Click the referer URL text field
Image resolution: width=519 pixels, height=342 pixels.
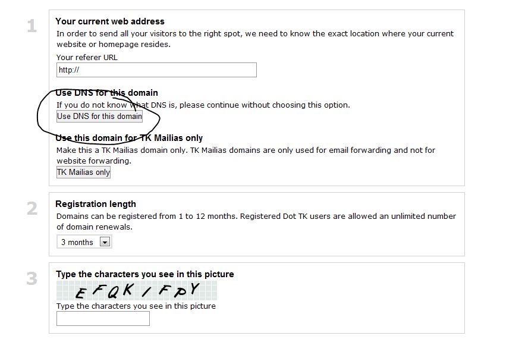point(156,70)
